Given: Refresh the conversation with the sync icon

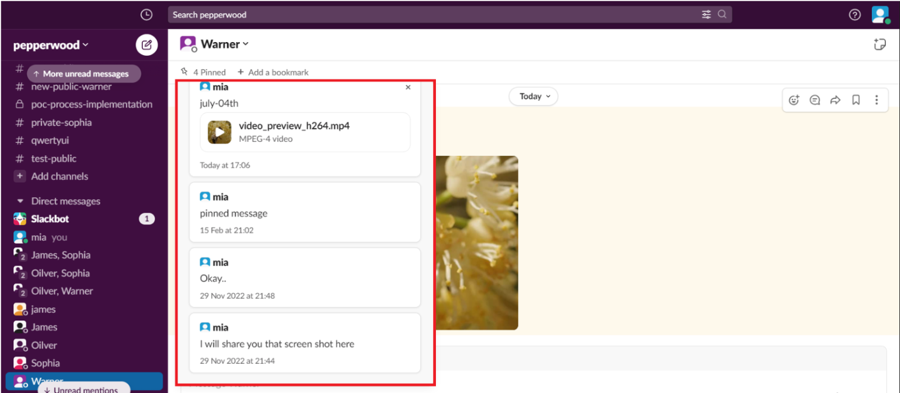Looking at the screenshot, I should [879, 44].
